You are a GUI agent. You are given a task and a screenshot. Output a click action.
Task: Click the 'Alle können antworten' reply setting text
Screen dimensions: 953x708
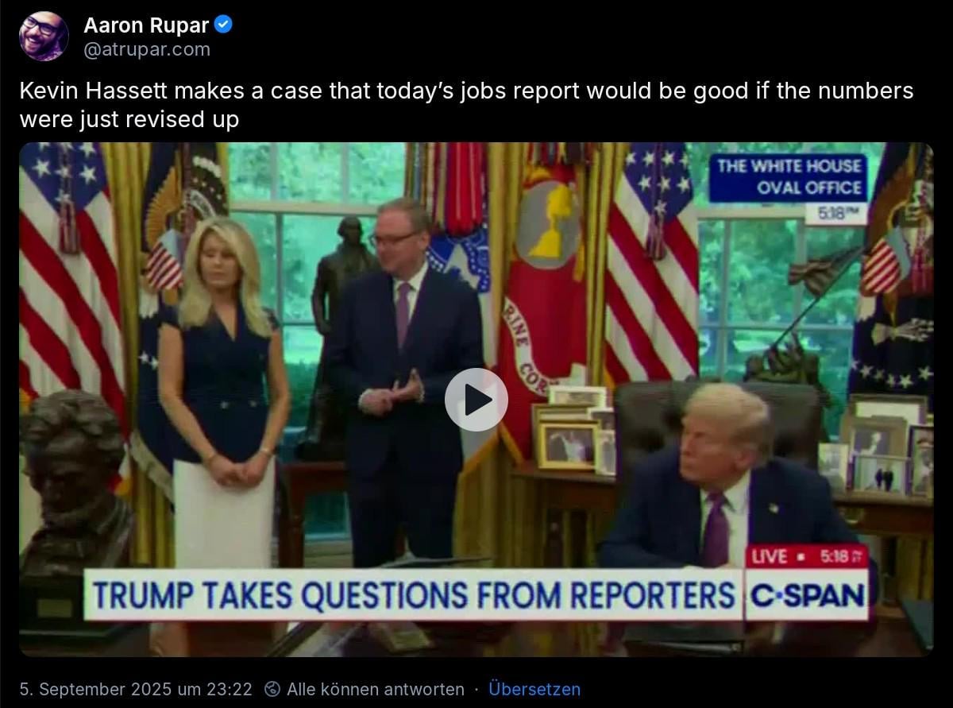click(x=376, y=689)
